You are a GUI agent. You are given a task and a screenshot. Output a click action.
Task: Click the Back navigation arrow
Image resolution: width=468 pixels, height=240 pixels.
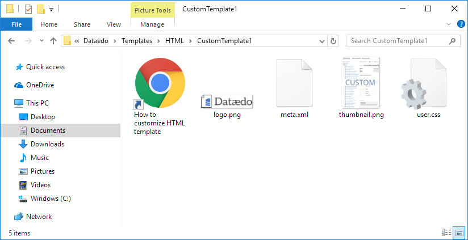(12, 41)
